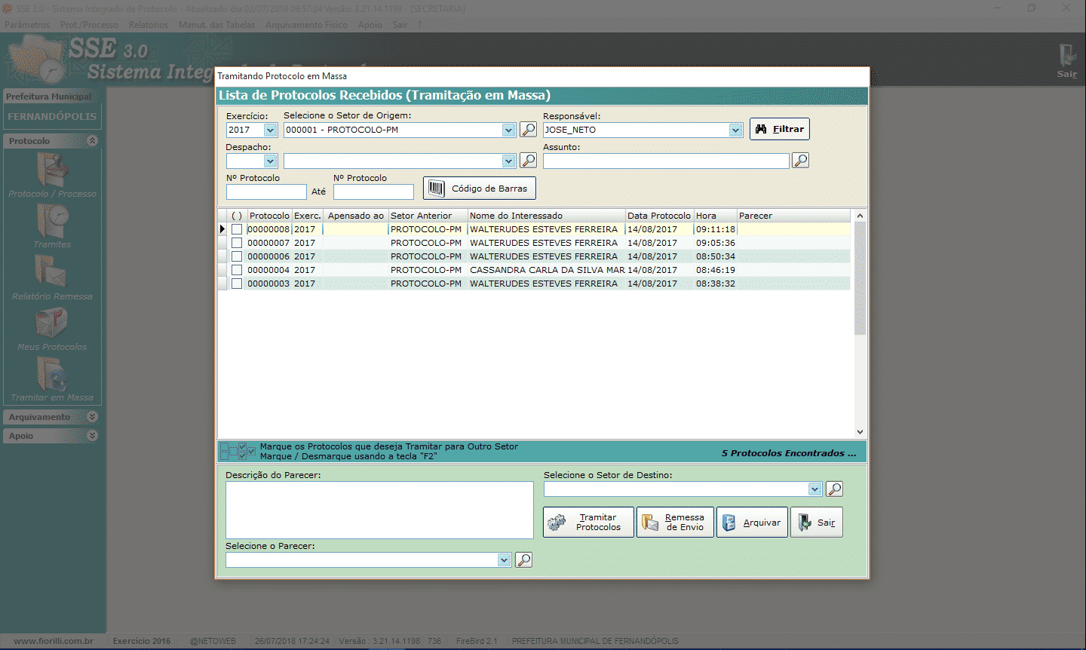Image resolution: width=1086 pixels, height=650 pixels.
Task: Click Remessa de Envio button
Action: click(x=675, y=523)
